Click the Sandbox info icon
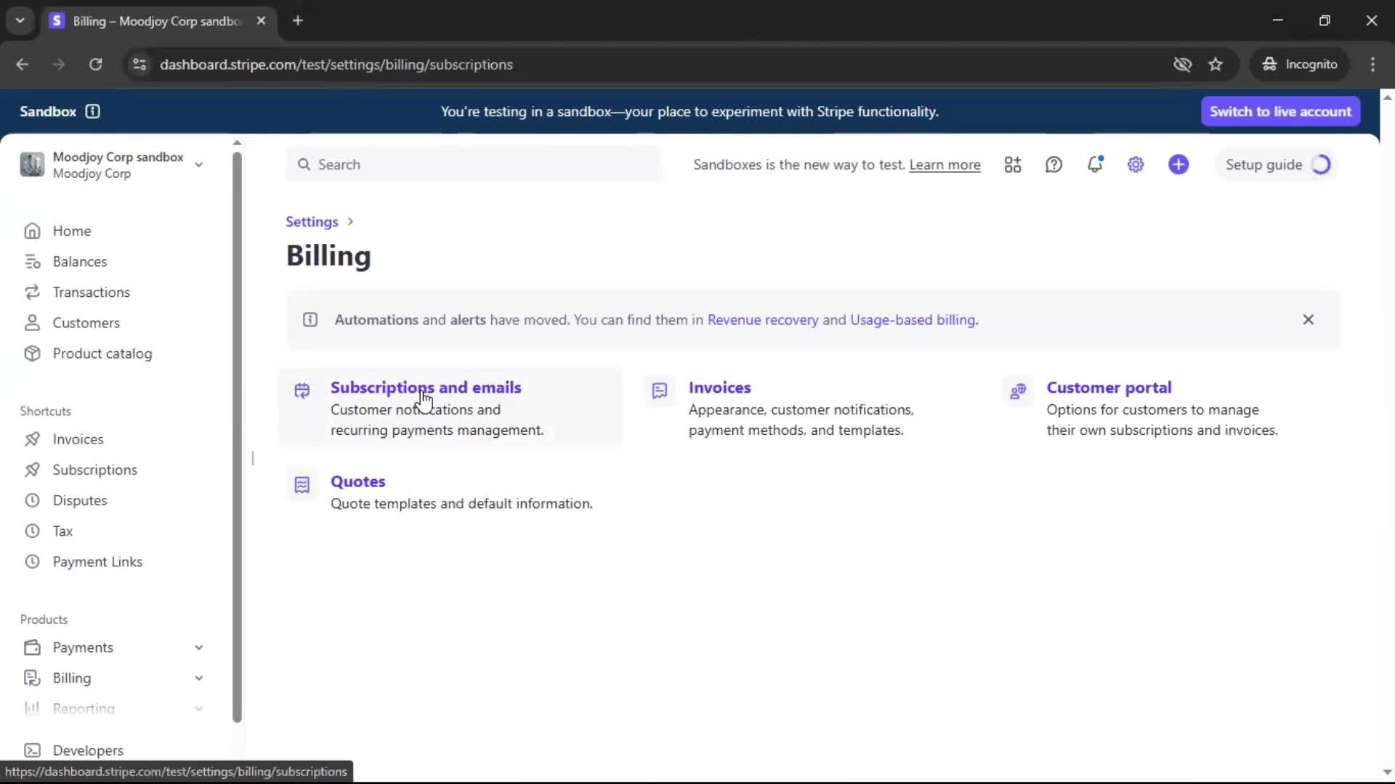This screenshot has width=1395, height=784. (x=92, y=111)
